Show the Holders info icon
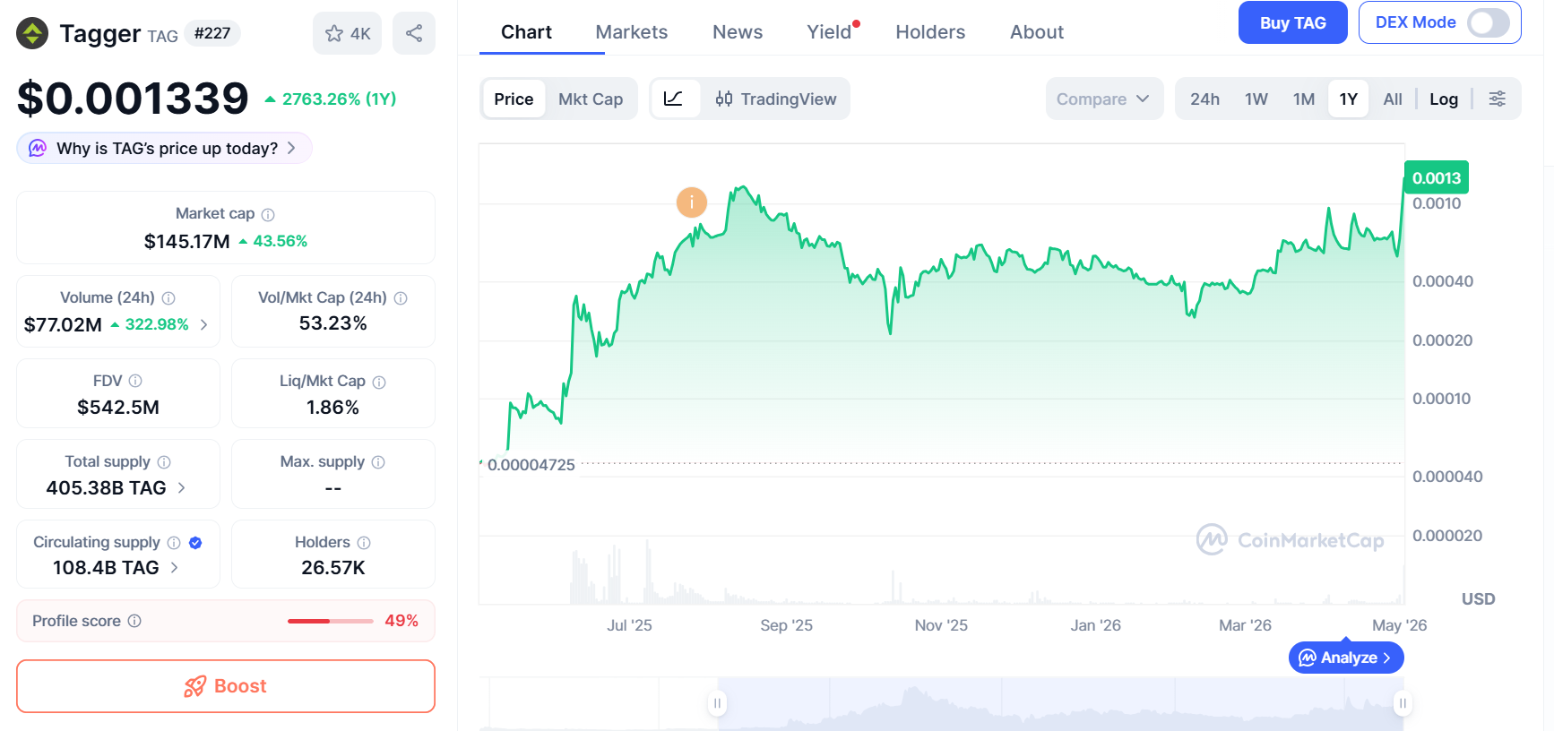 (x=364, y=543)
